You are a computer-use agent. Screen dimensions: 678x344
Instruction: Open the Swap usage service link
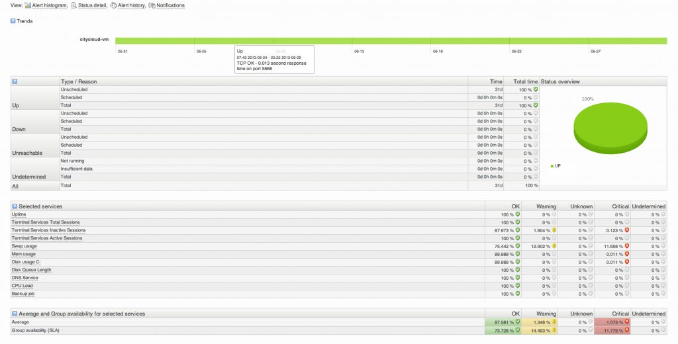[24, 246]
